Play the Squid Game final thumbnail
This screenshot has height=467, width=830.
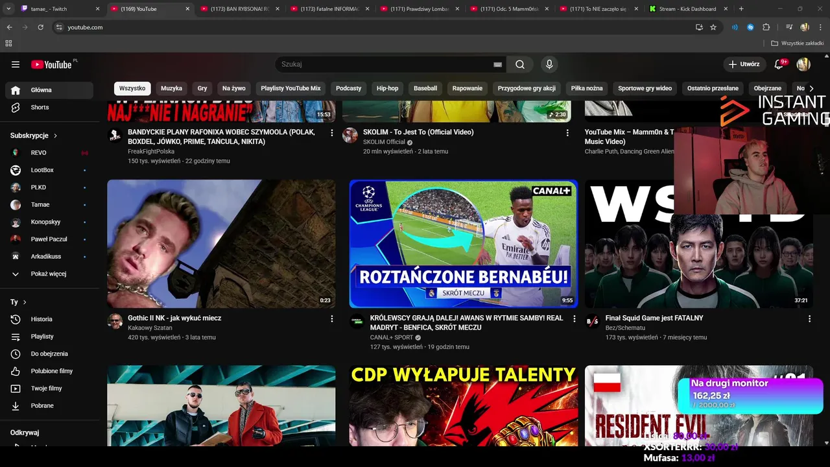point(699,244)
